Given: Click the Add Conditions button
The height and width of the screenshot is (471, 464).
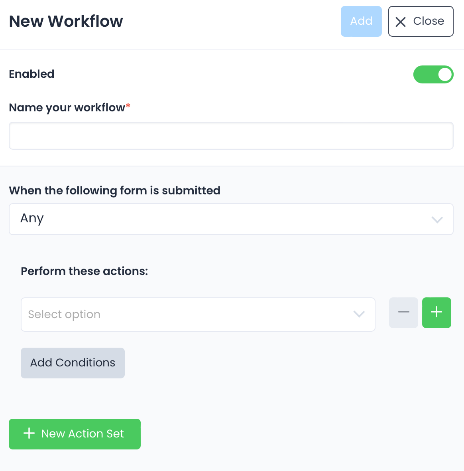Looking at the screenshot, I should point(73,363).
